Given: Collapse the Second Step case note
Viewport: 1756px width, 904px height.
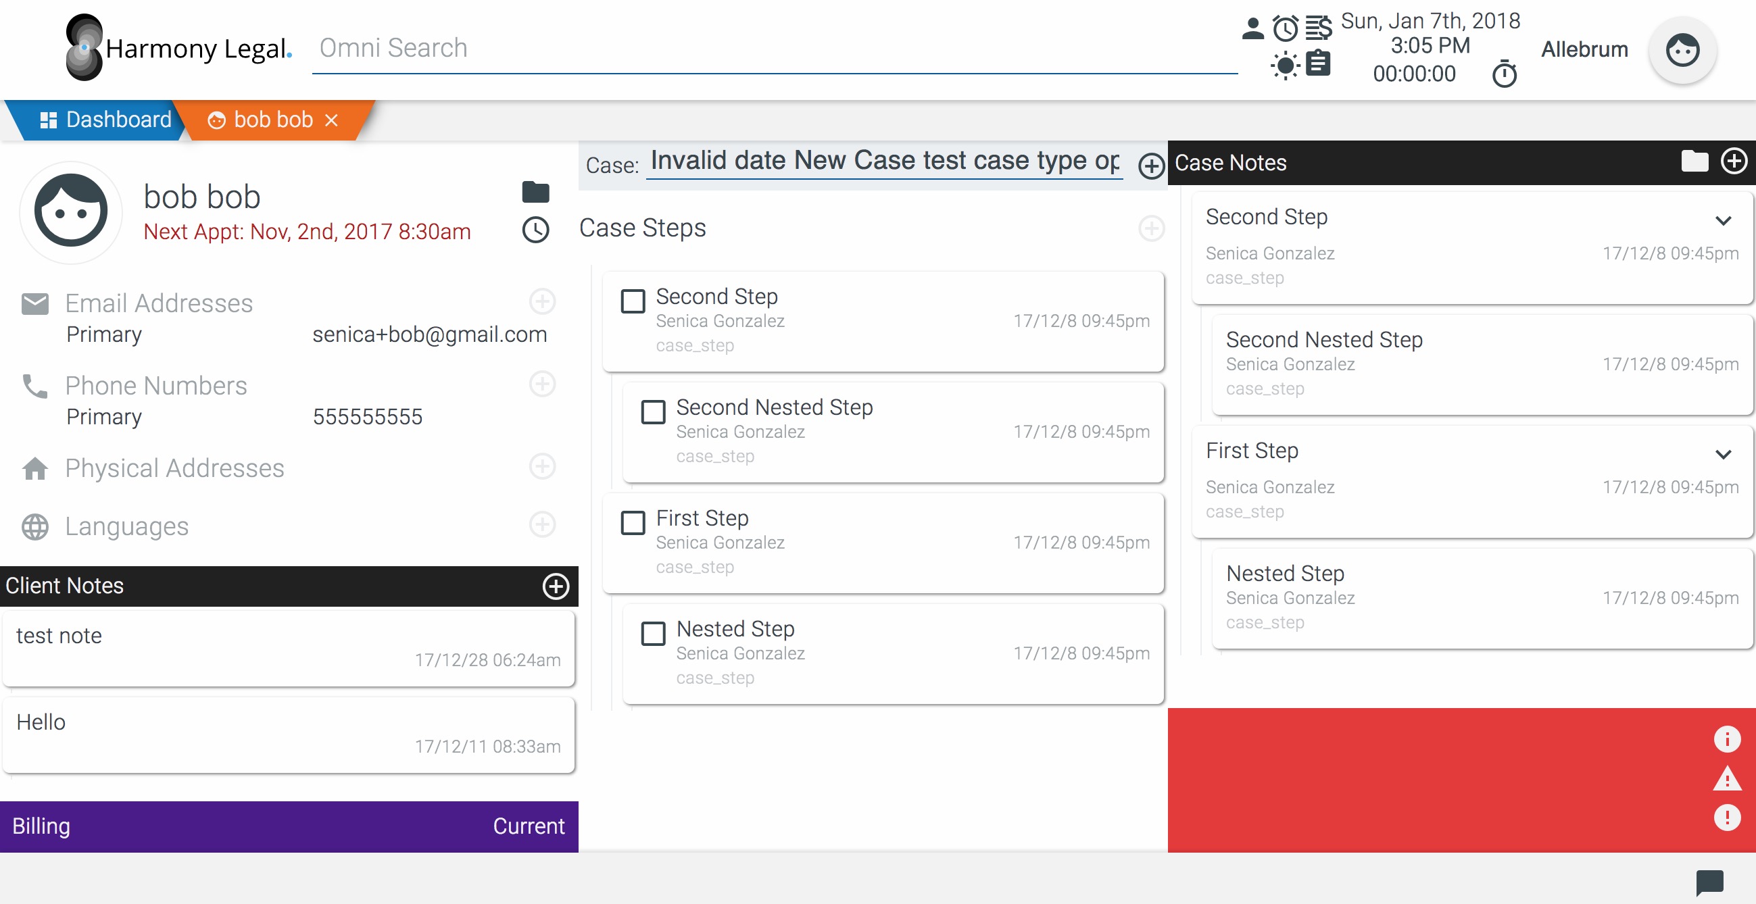Looking at the screenshot, I should coord(1723,221).
